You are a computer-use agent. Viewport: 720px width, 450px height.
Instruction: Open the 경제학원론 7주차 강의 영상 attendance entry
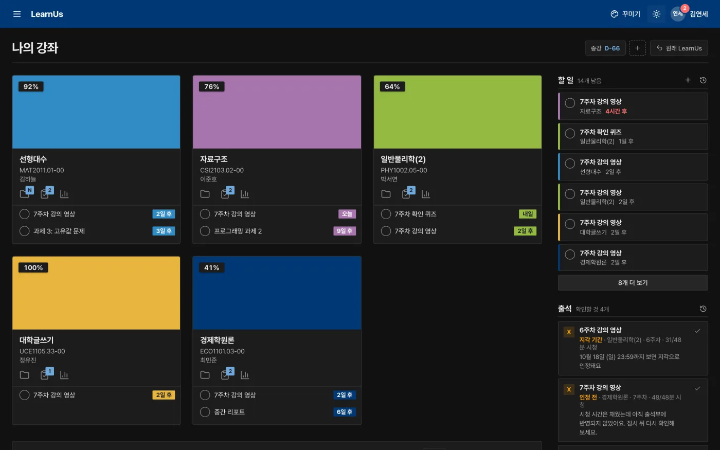633,410
